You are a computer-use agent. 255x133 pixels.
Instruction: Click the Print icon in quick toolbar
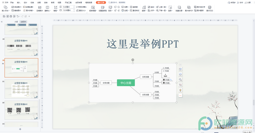point(11,16)
